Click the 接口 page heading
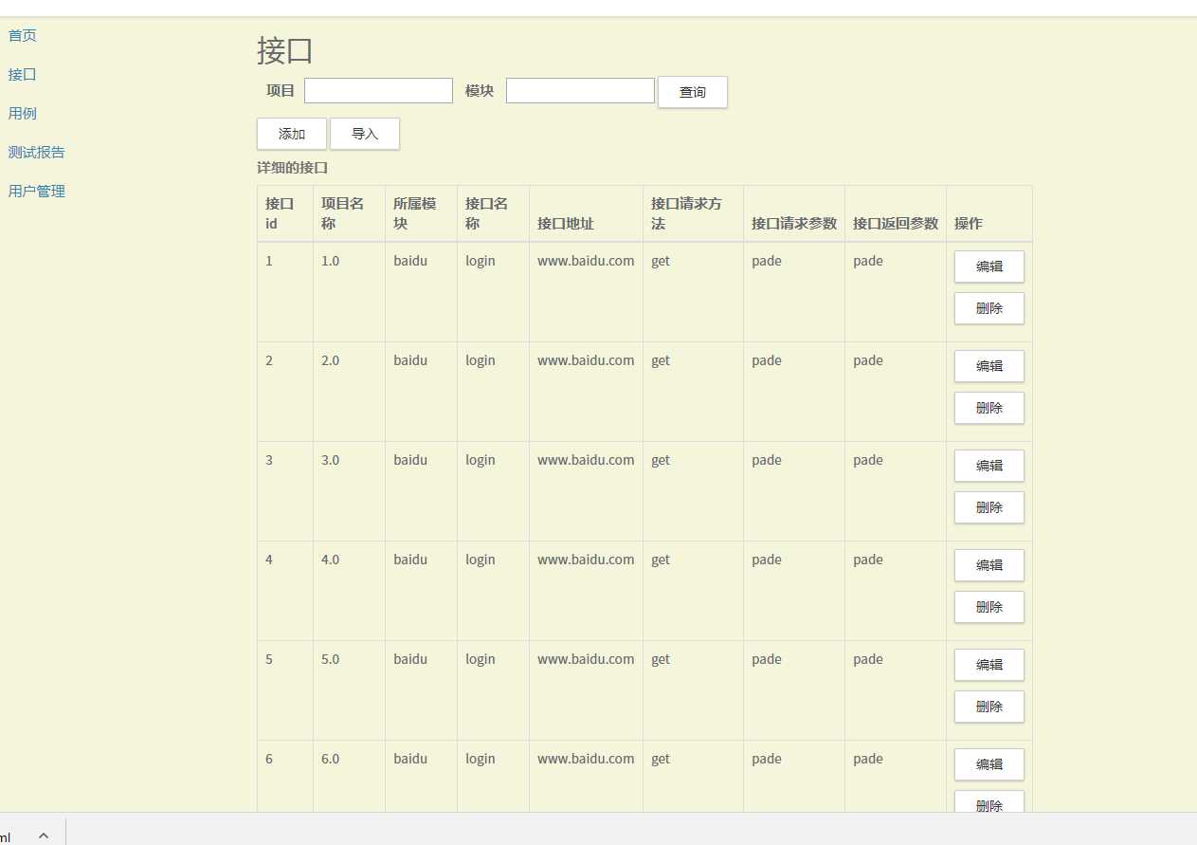 pyautogui.click(x=285, y=50)
